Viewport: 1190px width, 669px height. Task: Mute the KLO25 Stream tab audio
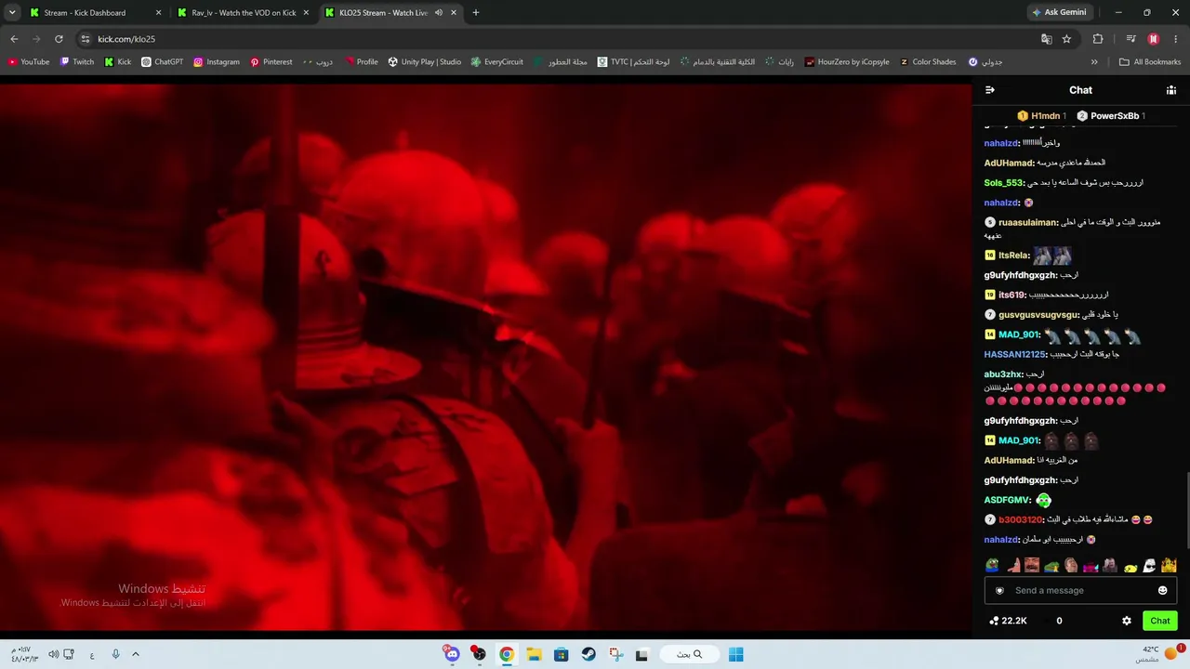tap(439, 13)
